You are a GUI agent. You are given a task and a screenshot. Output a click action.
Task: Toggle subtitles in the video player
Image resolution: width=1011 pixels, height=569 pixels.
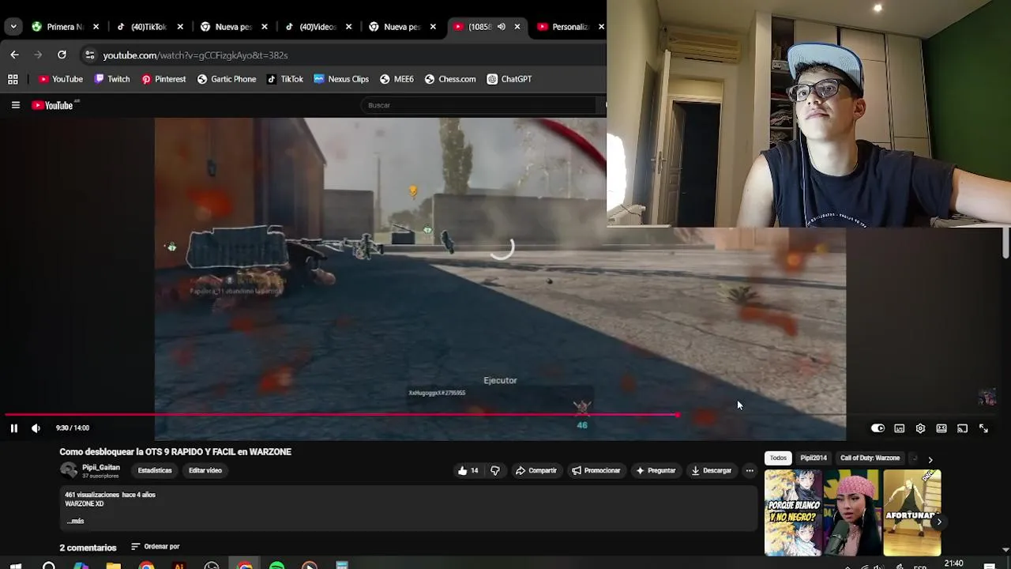(x=899, y=428)
